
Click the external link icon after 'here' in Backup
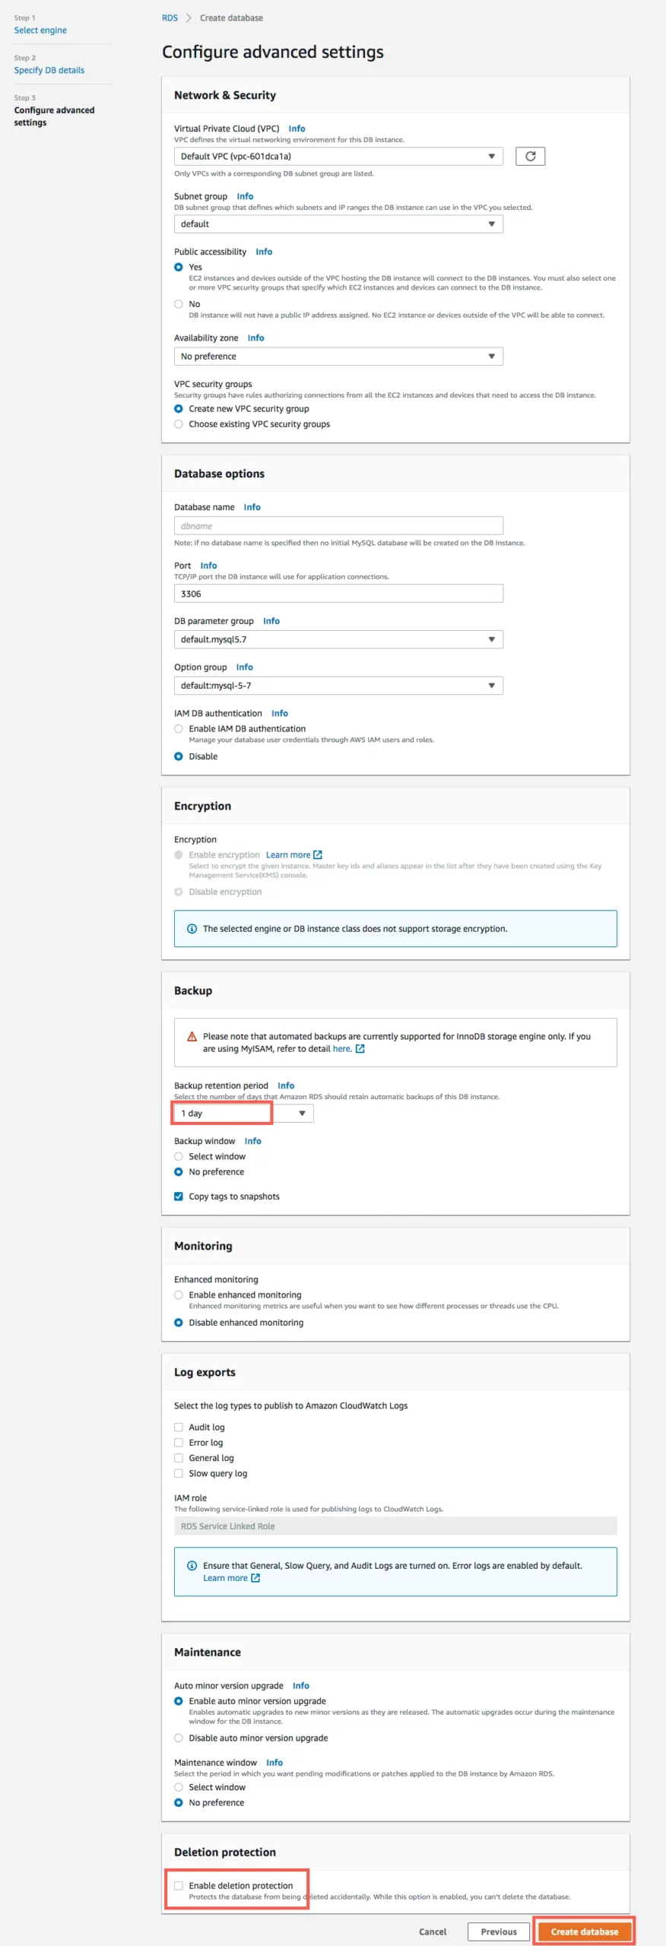tap(360, 1049)
